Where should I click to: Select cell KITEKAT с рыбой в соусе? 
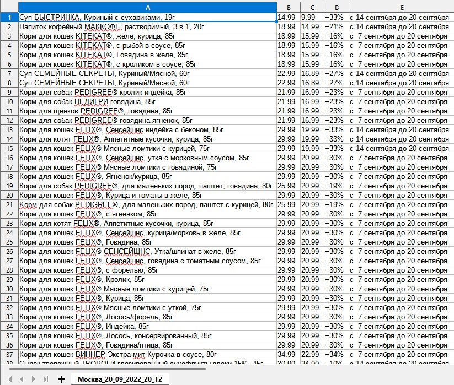pos(147,45)
